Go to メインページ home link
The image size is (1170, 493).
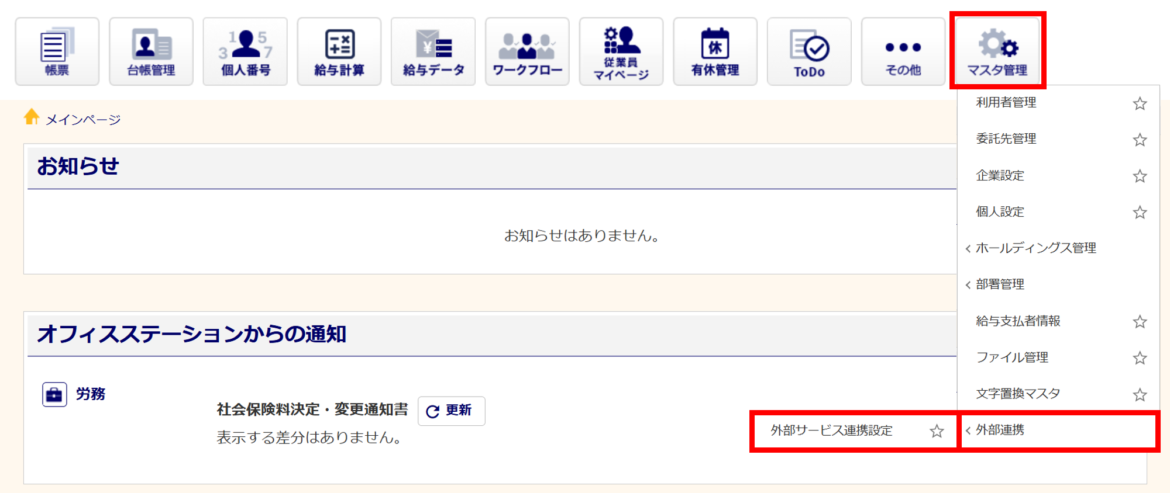click(x=82, y=120)
